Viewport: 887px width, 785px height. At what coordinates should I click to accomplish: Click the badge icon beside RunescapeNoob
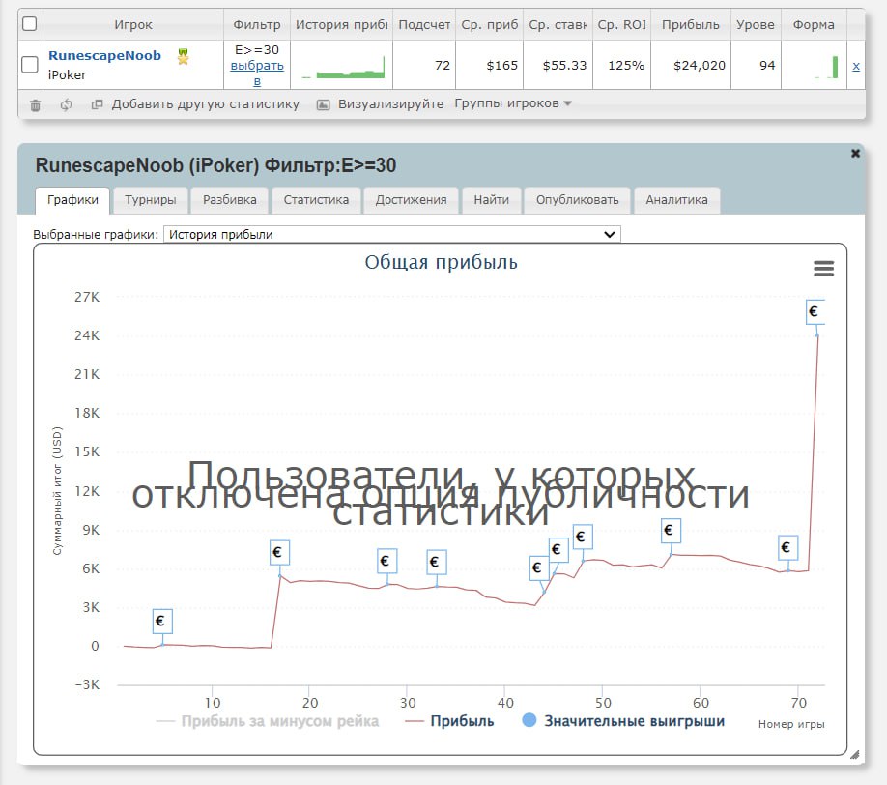tap(183, 57)
